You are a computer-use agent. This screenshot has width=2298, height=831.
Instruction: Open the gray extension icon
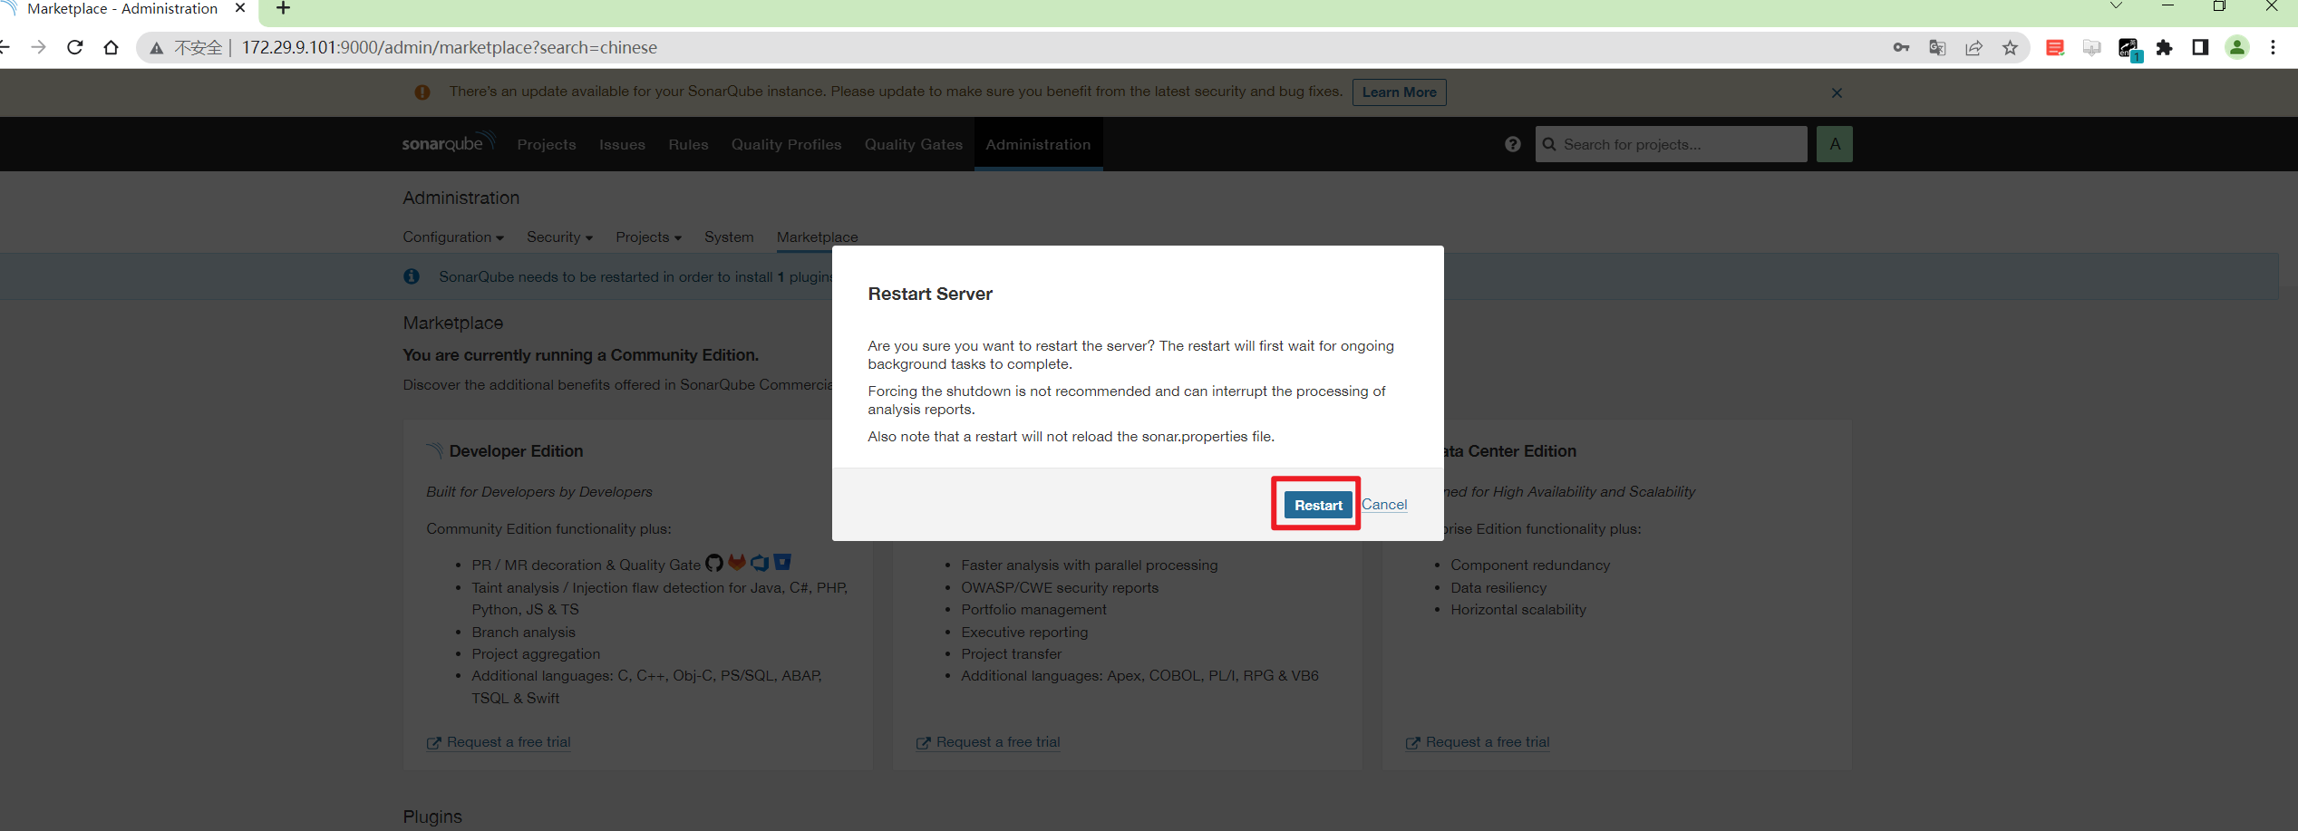point(2091,47)
